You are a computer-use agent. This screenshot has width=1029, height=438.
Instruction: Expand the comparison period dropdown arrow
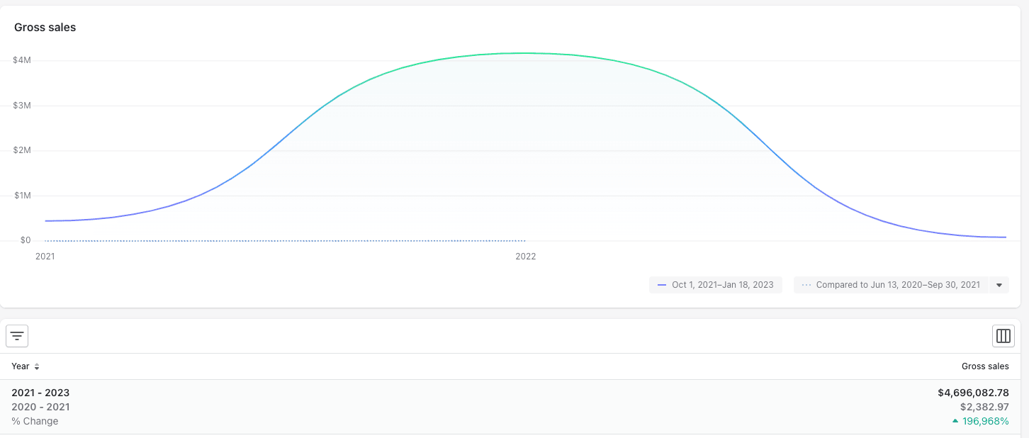(999, 285)
